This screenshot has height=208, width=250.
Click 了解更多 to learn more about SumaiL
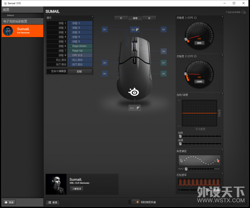tap(77, 189)
